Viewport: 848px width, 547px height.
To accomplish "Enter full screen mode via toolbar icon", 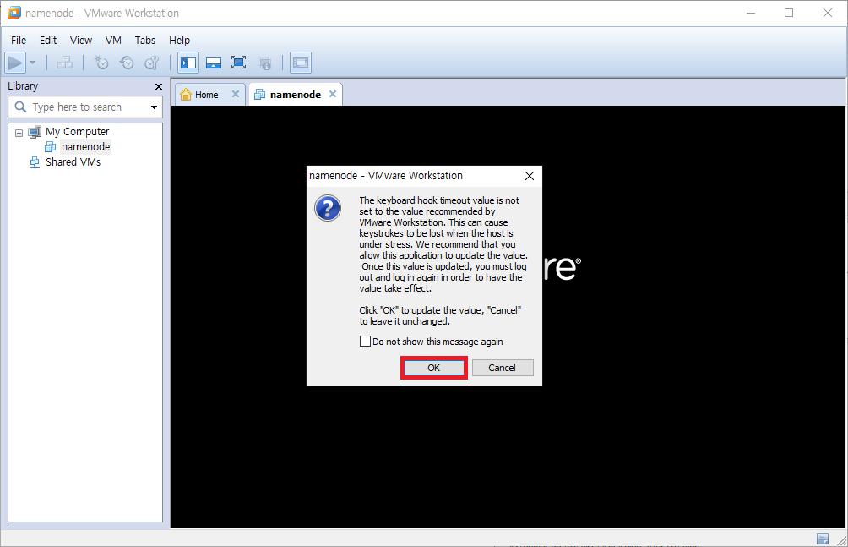I will pyautogui.click(x=238, y=63).
